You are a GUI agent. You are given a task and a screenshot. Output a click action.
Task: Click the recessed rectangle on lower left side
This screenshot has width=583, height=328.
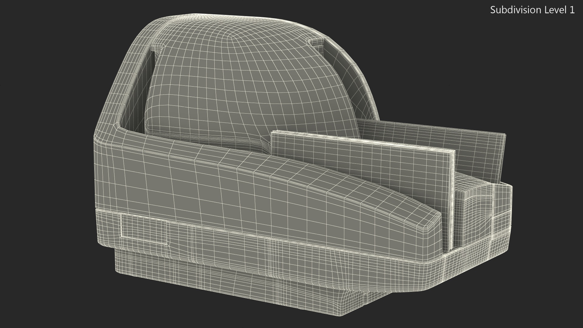[x=144, y=228]
